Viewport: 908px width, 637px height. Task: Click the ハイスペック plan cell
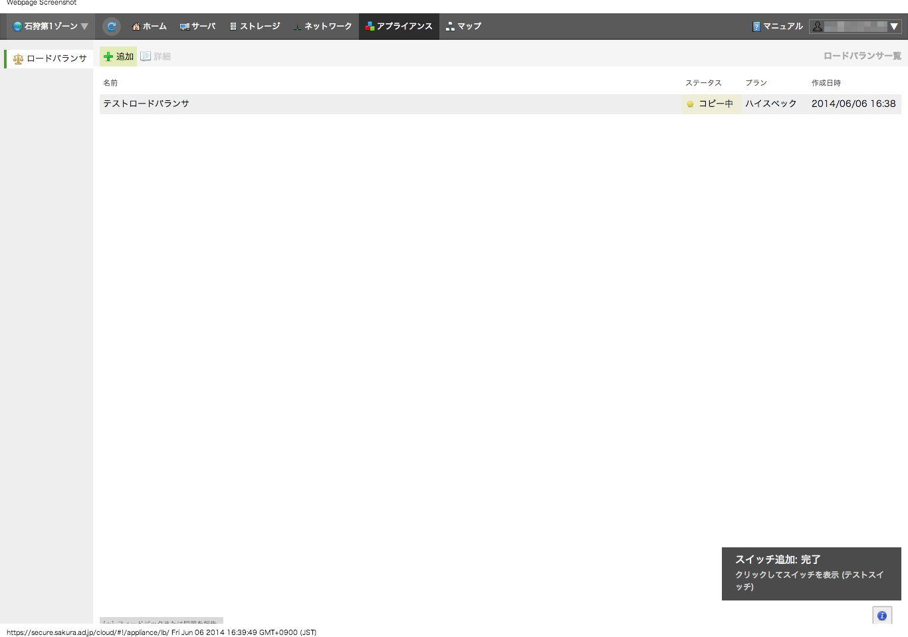tap(771, 104)
